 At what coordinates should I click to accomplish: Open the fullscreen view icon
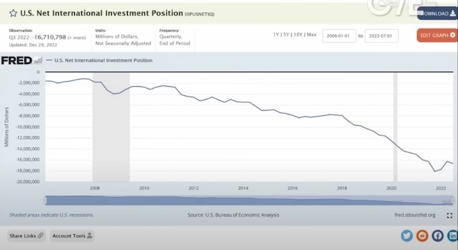click(x=450, y=215)
